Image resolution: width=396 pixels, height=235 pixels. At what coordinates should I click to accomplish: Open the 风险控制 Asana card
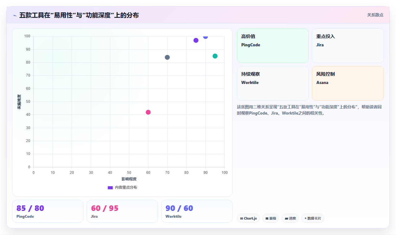click(x=348, y=83)
